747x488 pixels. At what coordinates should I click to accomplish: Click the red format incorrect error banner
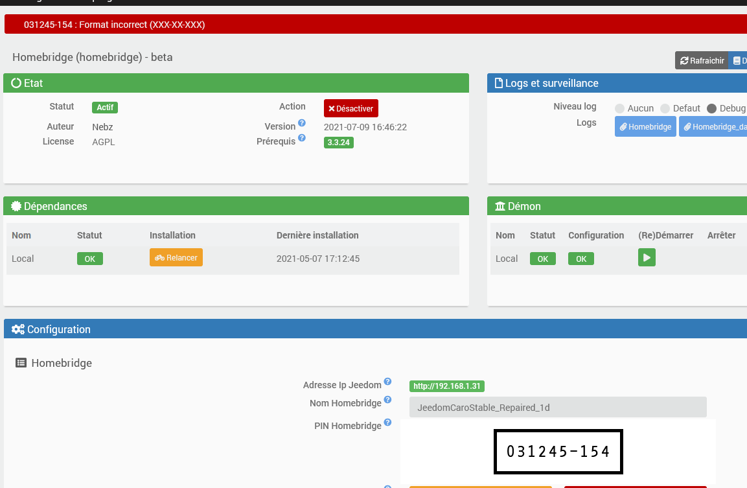pyautogui.click(x=376, y=25)
